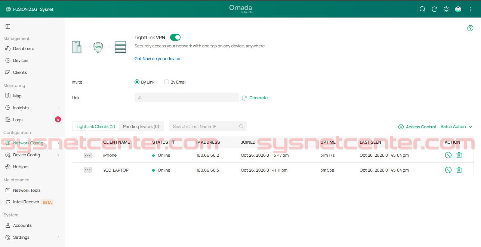Delete the iPhone client
This screenshot has height=247, width=481.
tap(459, 155)
